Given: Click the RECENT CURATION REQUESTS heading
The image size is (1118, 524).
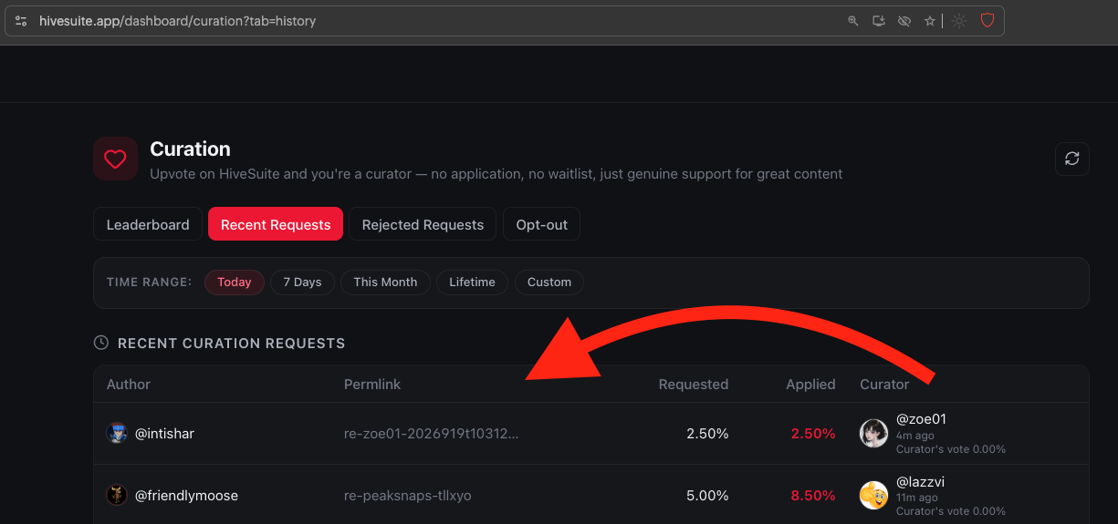Looking at the screenshot, I should pos(232,344).
